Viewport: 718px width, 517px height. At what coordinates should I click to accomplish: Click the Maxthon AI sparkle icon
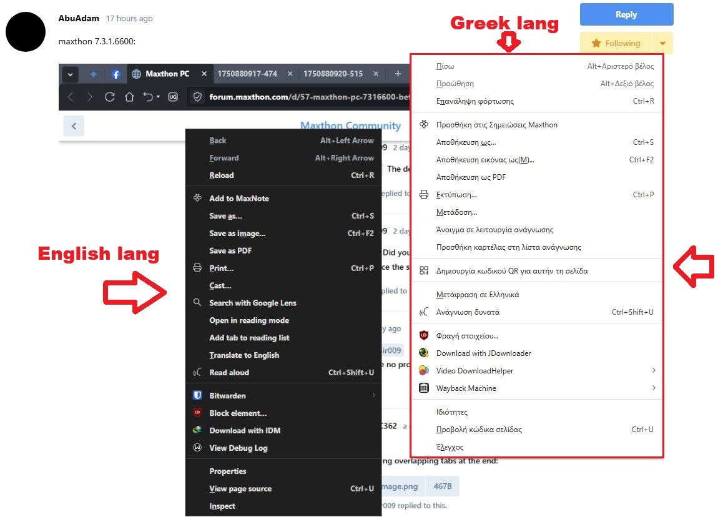pyautogui.click(x=94, y=74)
